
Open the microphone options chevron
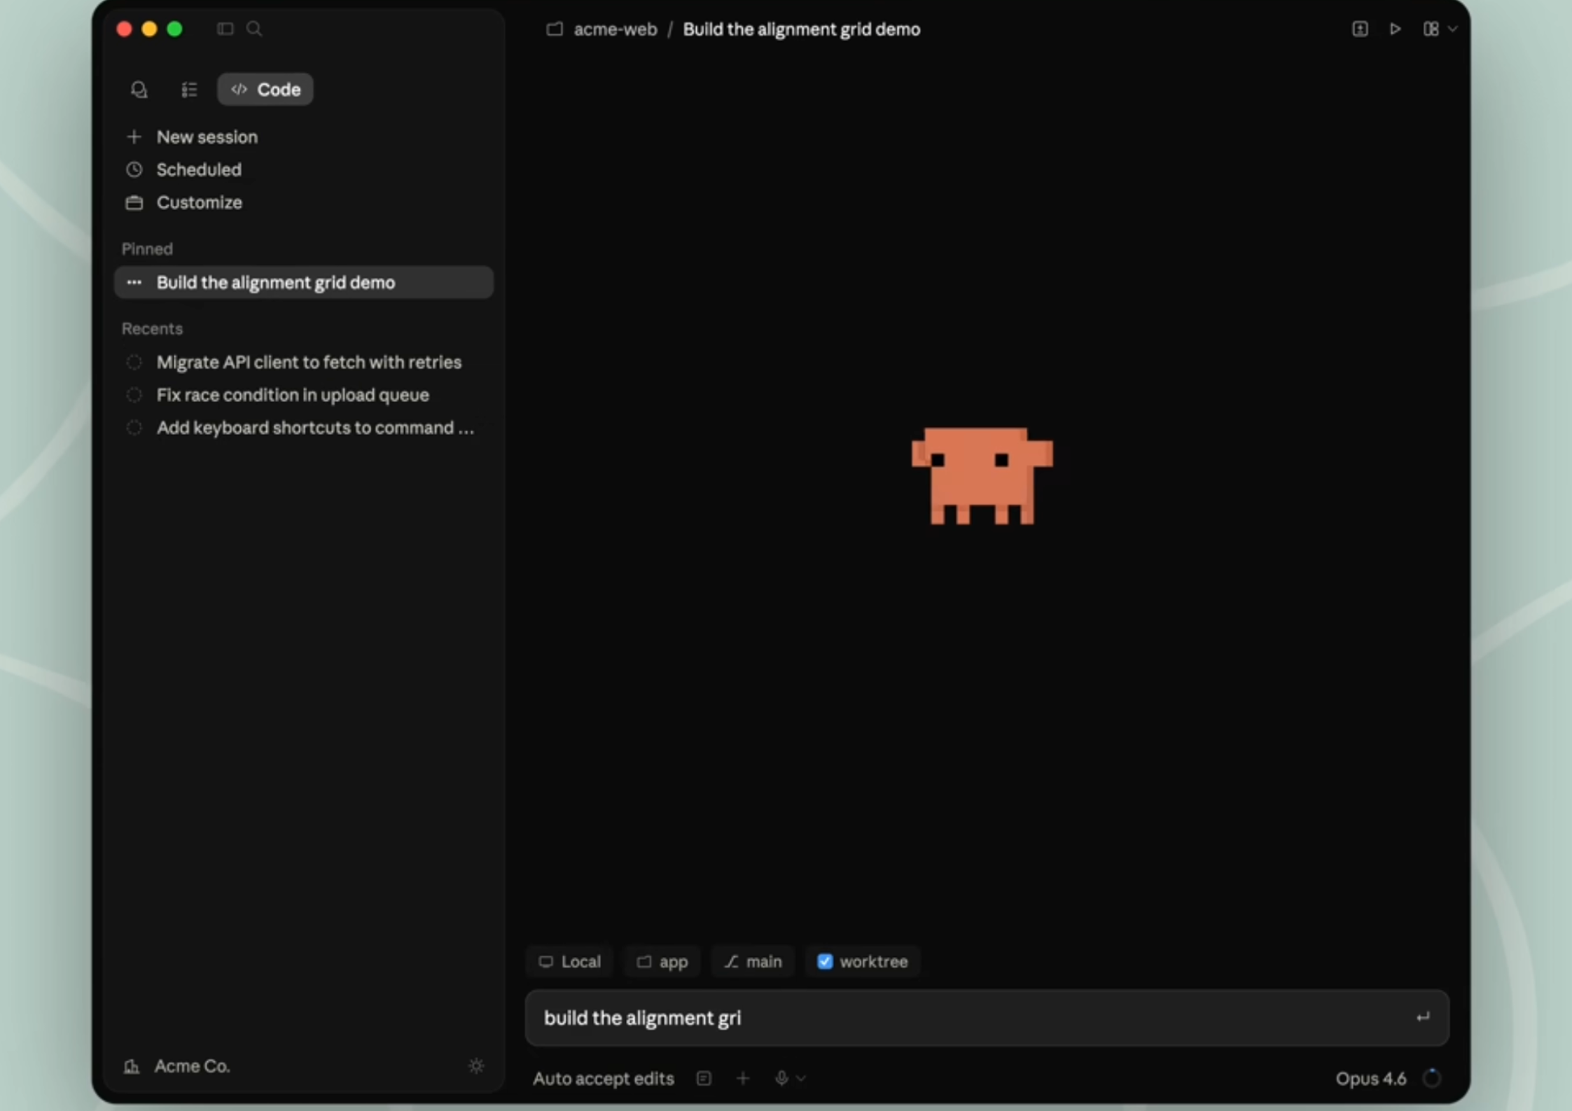point(801,1078)
